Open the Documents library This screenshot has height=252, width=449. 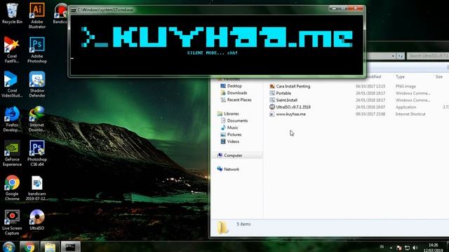tap(234, 120)
